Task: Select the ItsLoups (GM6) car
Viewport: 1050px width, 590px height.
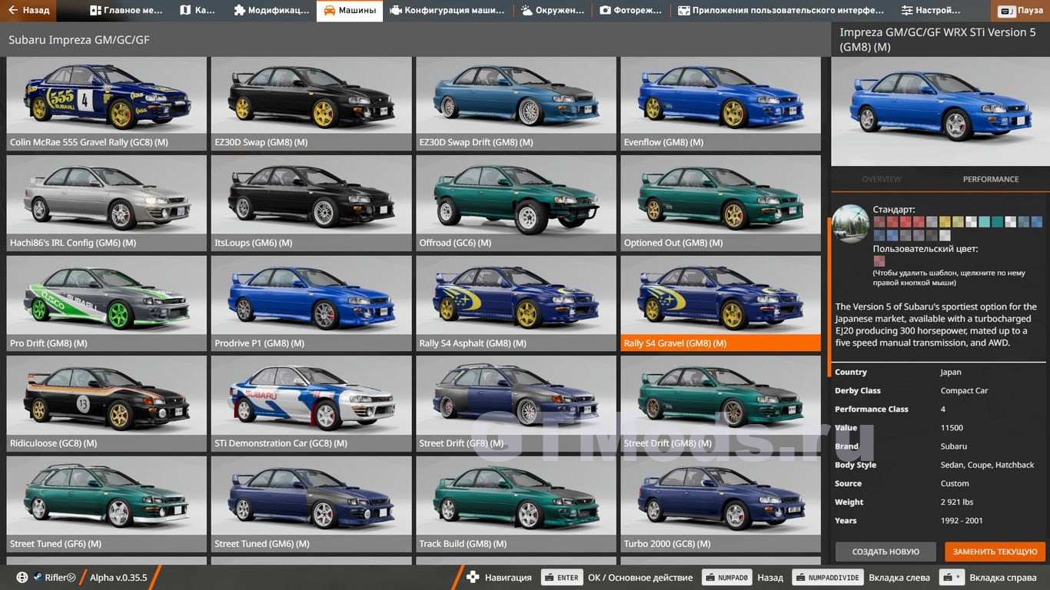Action: pos(311,204)
